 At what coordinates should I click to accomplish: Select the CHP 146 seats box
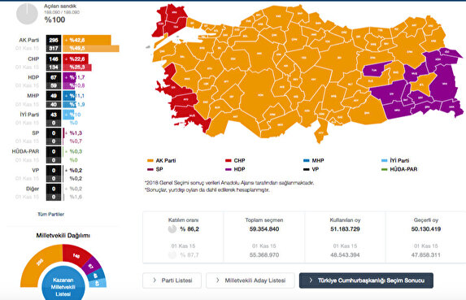point(54,59)
